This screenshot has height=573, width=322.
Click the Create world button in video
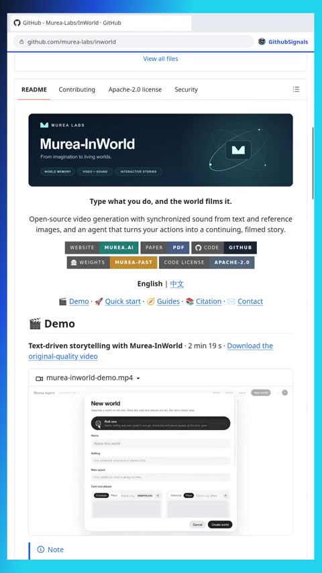pyautogui.click(x=220, y=525)
